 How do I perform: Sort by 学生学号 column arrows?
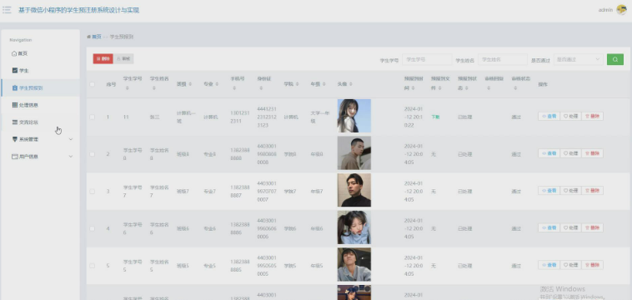point(127,87)
